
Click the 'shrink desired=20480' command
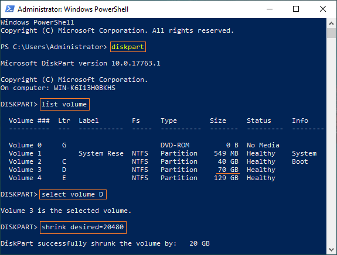[83, 227]
